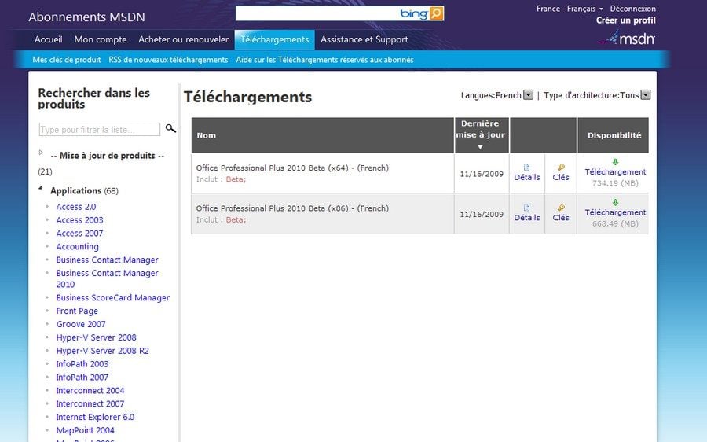The height and width of the screenshot is (442, 707).
Task: Open the Langues dropdown
Action: pos(528,95)
